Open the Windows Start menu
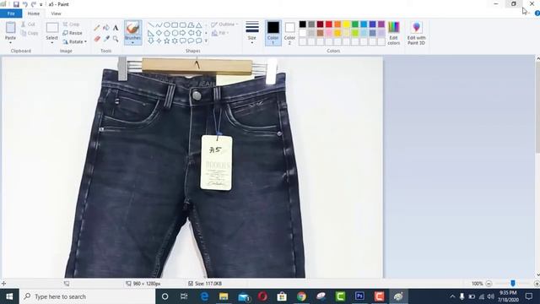Viewport: 540px width, 304px height. click(9, 296)
